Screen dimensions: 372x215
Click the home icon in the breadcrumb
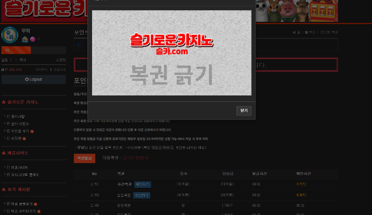click(x=294, y=32)
